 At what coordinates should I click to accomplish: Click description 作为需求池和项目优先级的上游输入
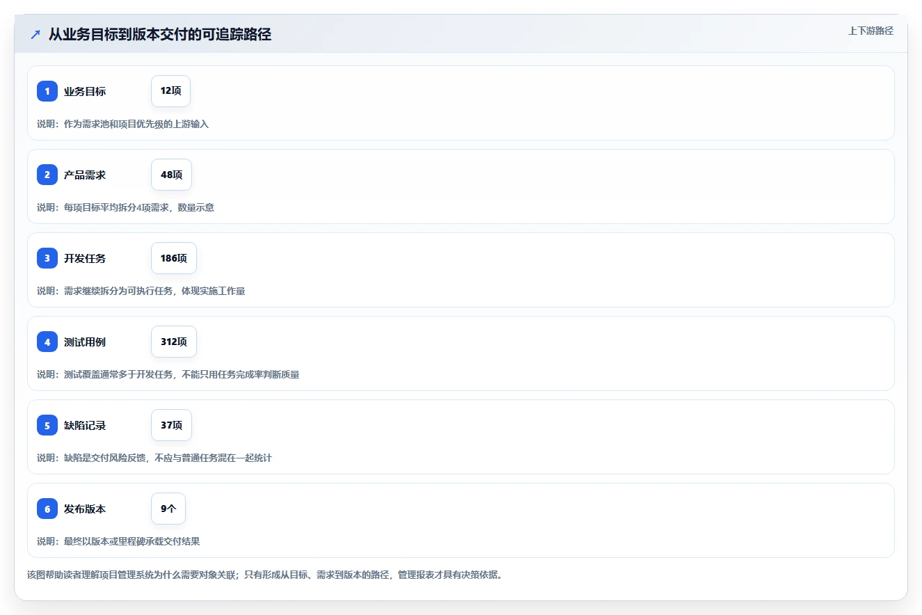click(x=122, y=124)
